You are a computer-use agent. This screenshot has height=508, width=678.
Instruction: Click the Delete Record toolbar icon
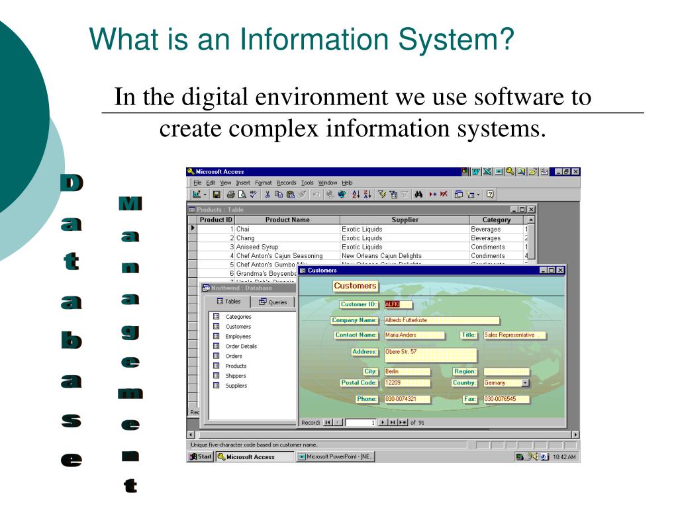(x=444, y=194)
